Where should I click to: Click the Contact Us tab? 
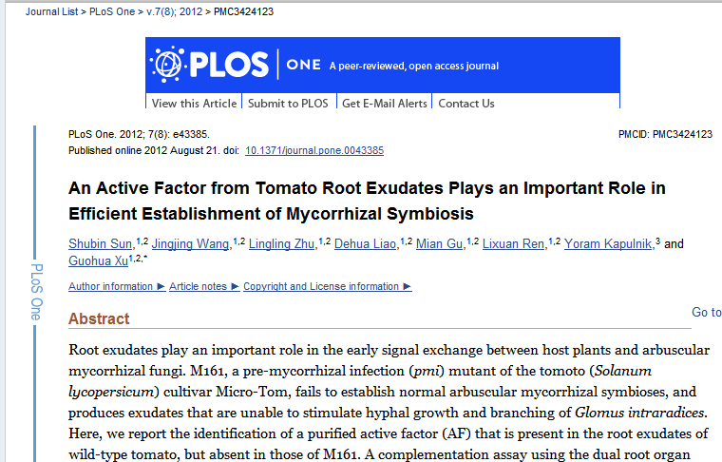466,104
